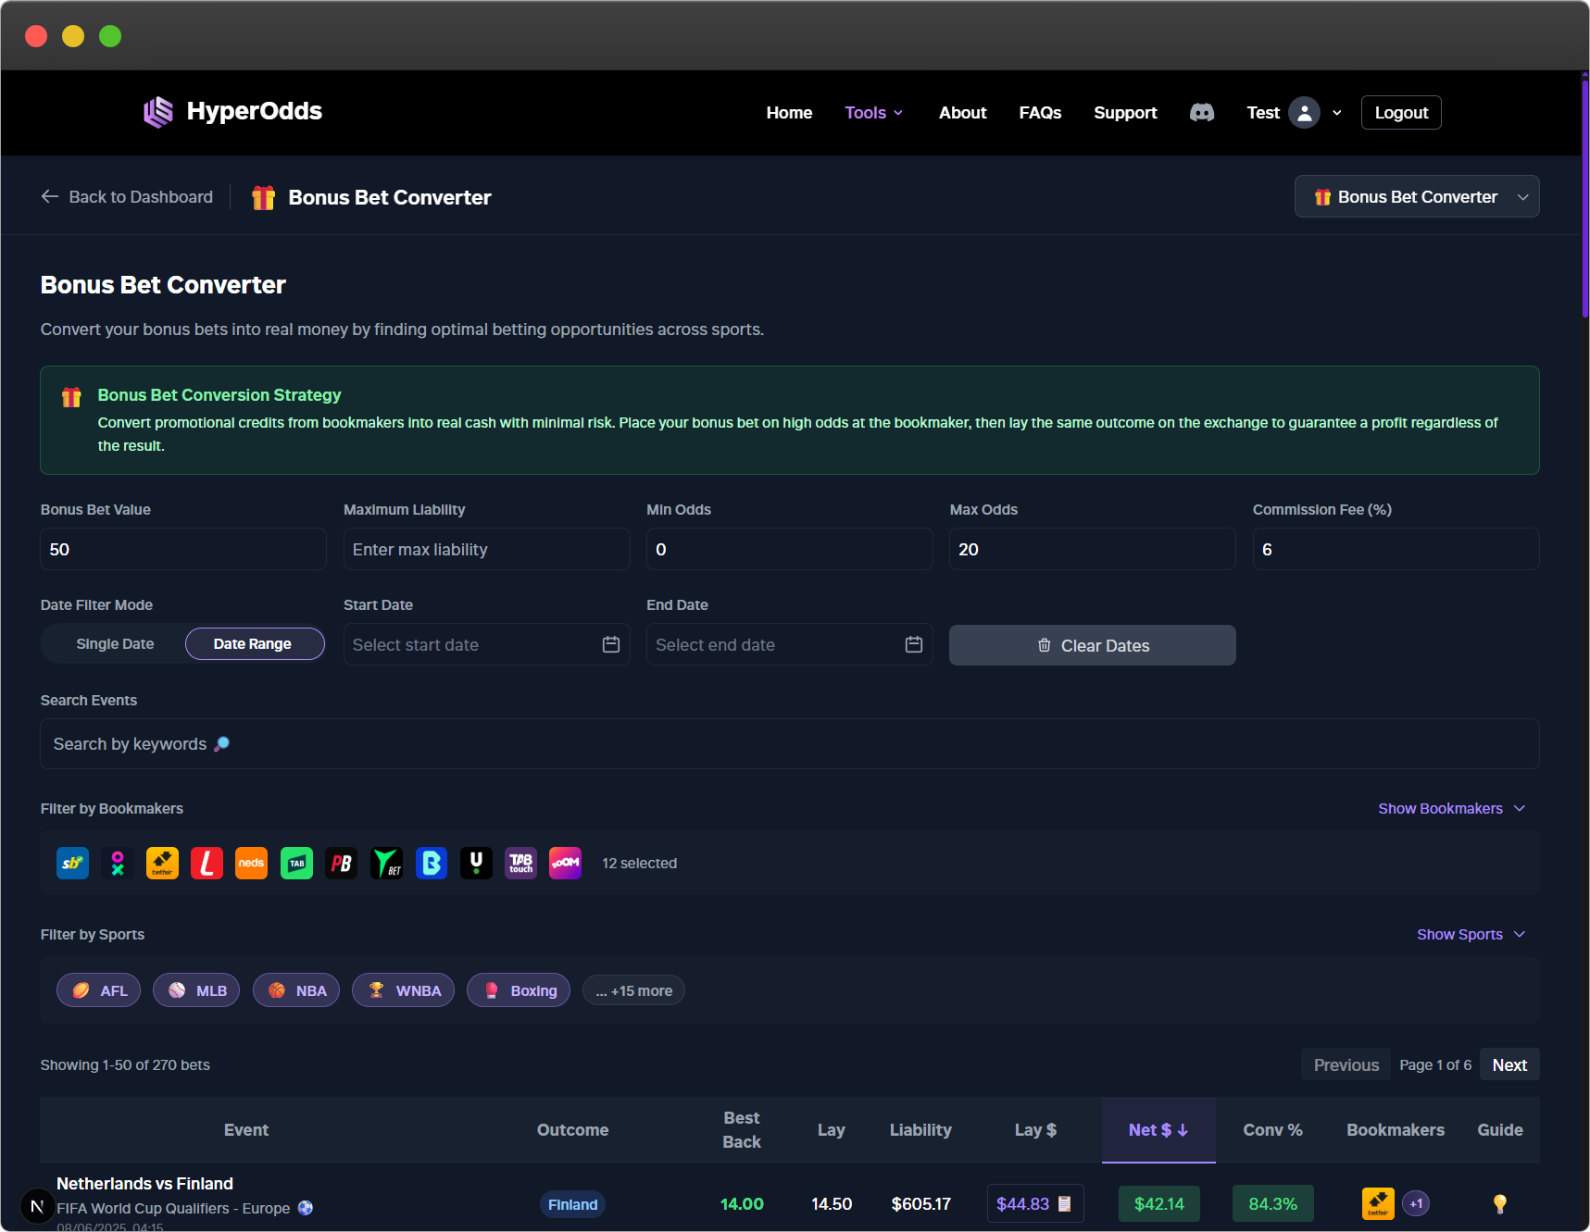The image size is (1590, 1232).
Task: Expand Show Bookmakers
Action: tap(1451, 808)
